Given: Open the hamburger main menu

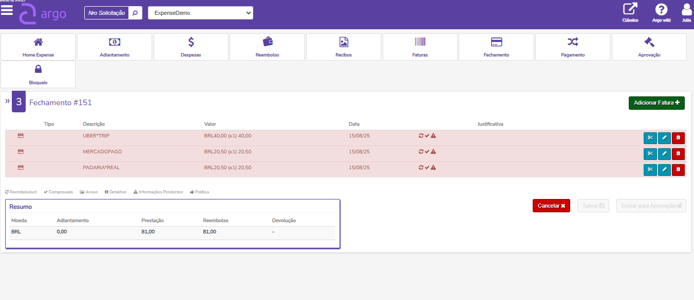Looking at the screenshot, I should click(7, 11).
